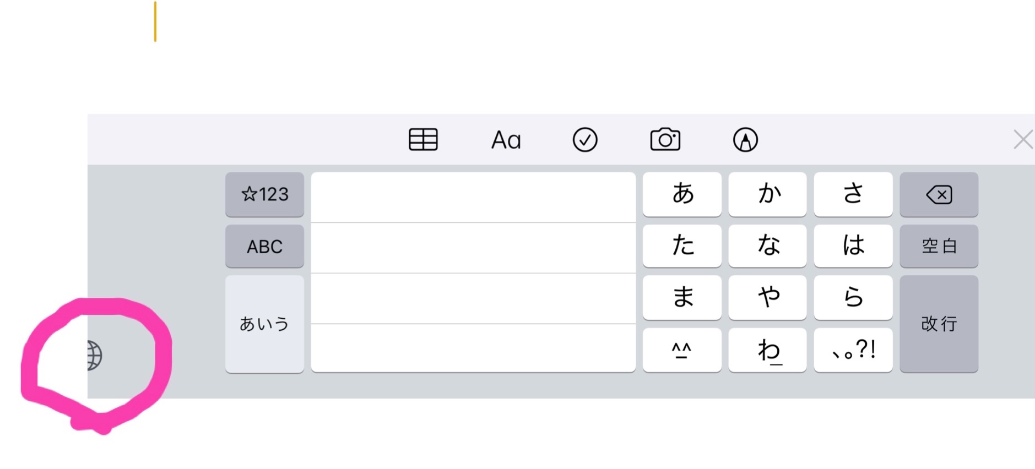Tap the さ kana key

click(x=853, y=194)
